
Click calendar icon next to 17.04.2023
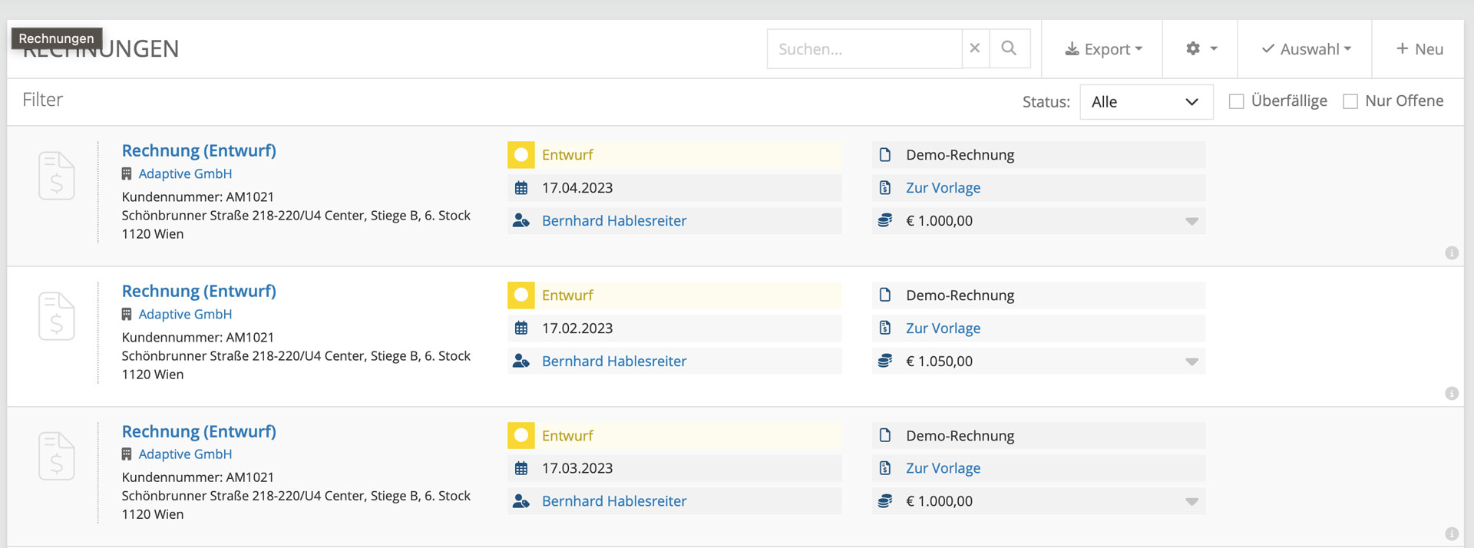pos(521,188)
